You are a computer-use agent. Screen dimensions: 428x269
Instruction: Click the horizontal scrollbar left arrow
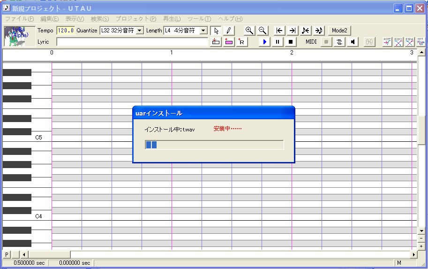click(24, 254)
